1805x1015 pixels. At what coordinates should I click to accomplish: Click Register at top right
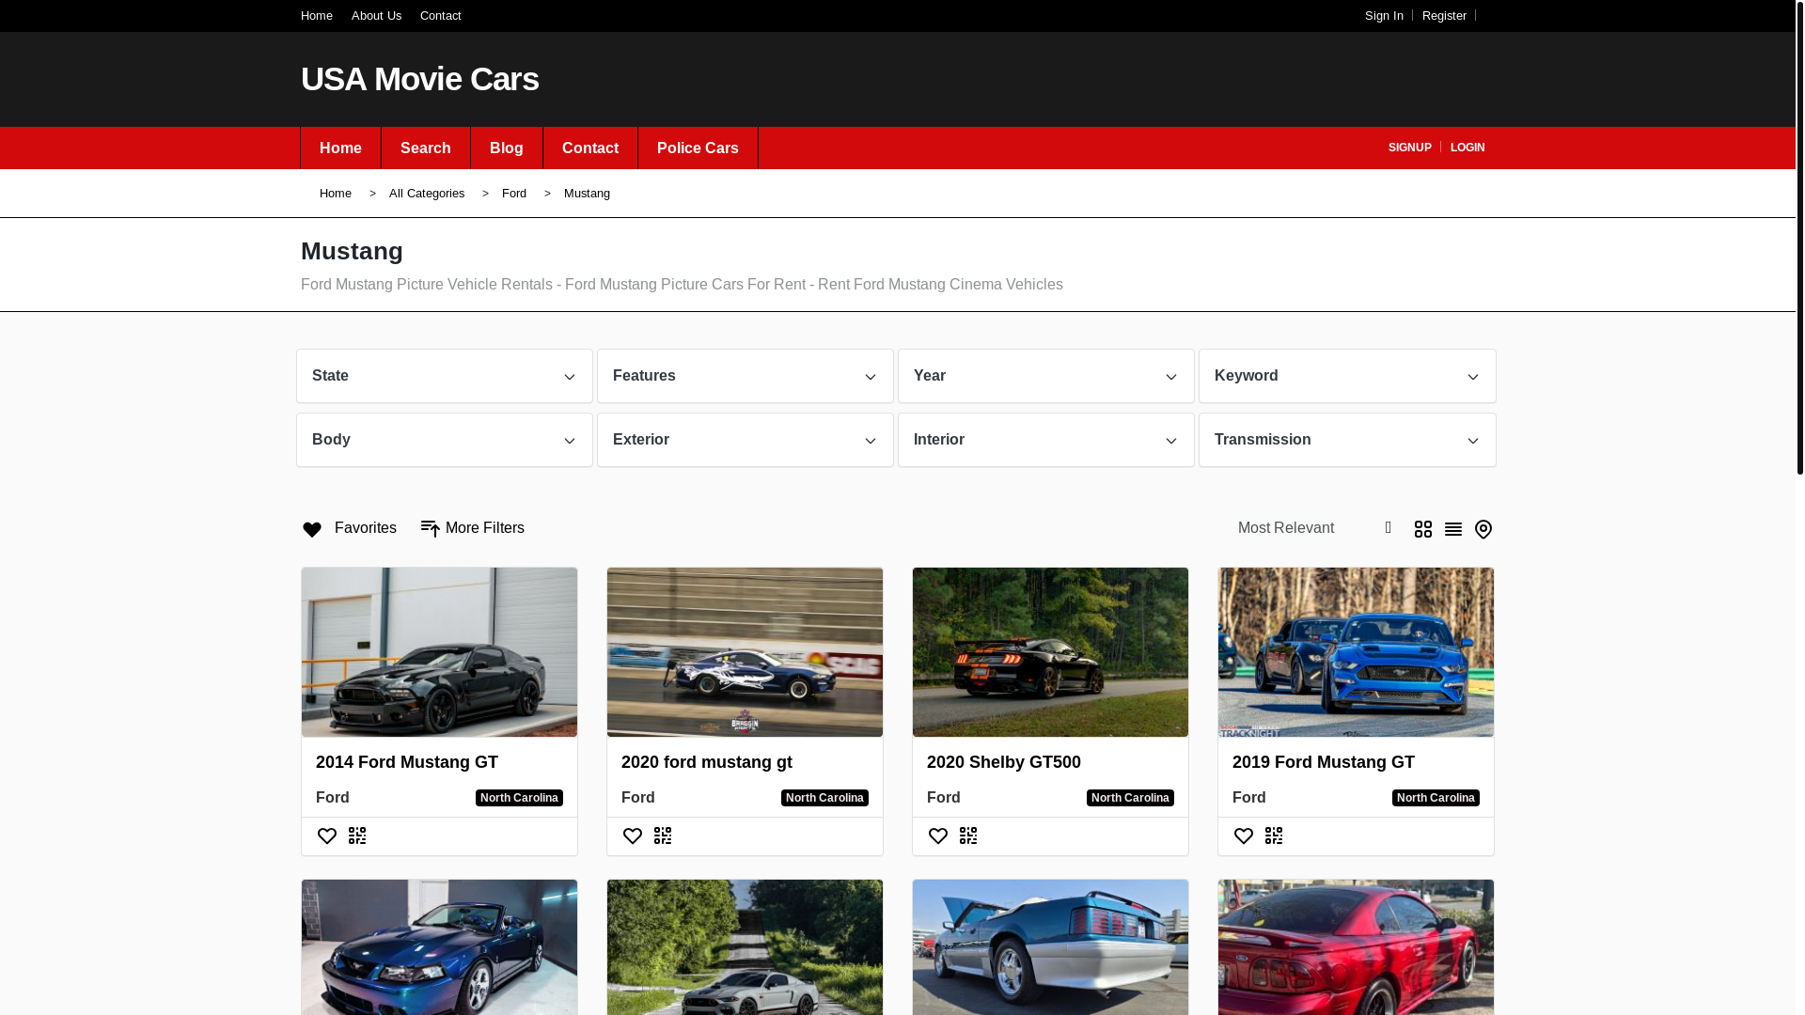pyautogui.click(x=1444, y=16)
